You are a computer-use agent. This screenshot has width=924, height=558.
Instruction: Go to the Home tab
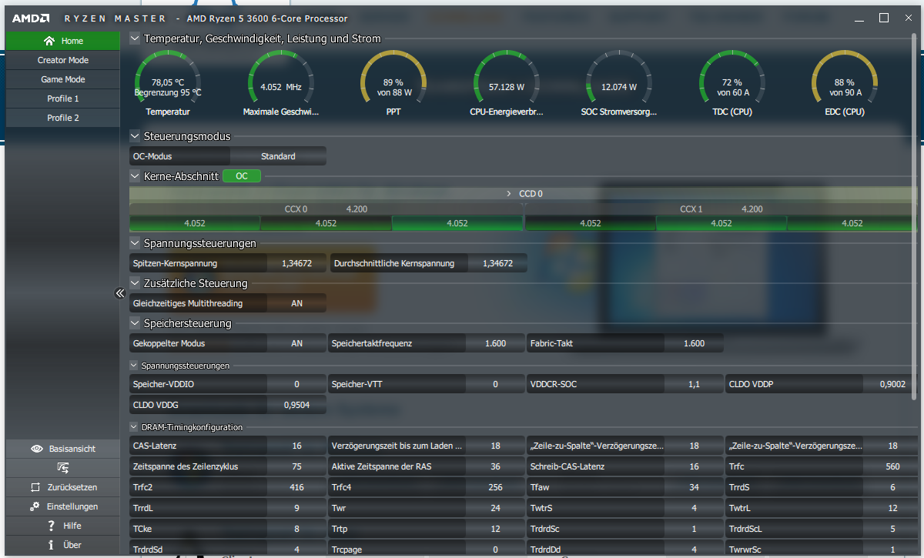(x=63, y=41)
